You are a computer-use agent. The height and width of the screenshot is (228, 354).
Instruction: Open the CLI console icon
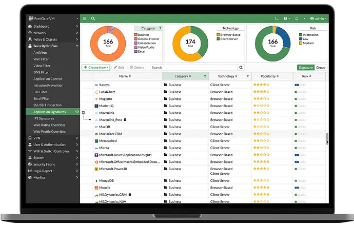[x=277, y=18]
